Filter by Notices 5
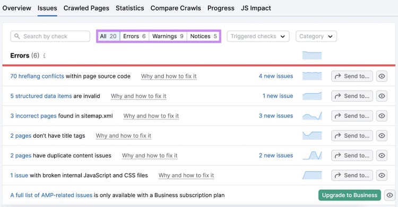The width and height of the screenshot is (398, 207). (203, 36)
